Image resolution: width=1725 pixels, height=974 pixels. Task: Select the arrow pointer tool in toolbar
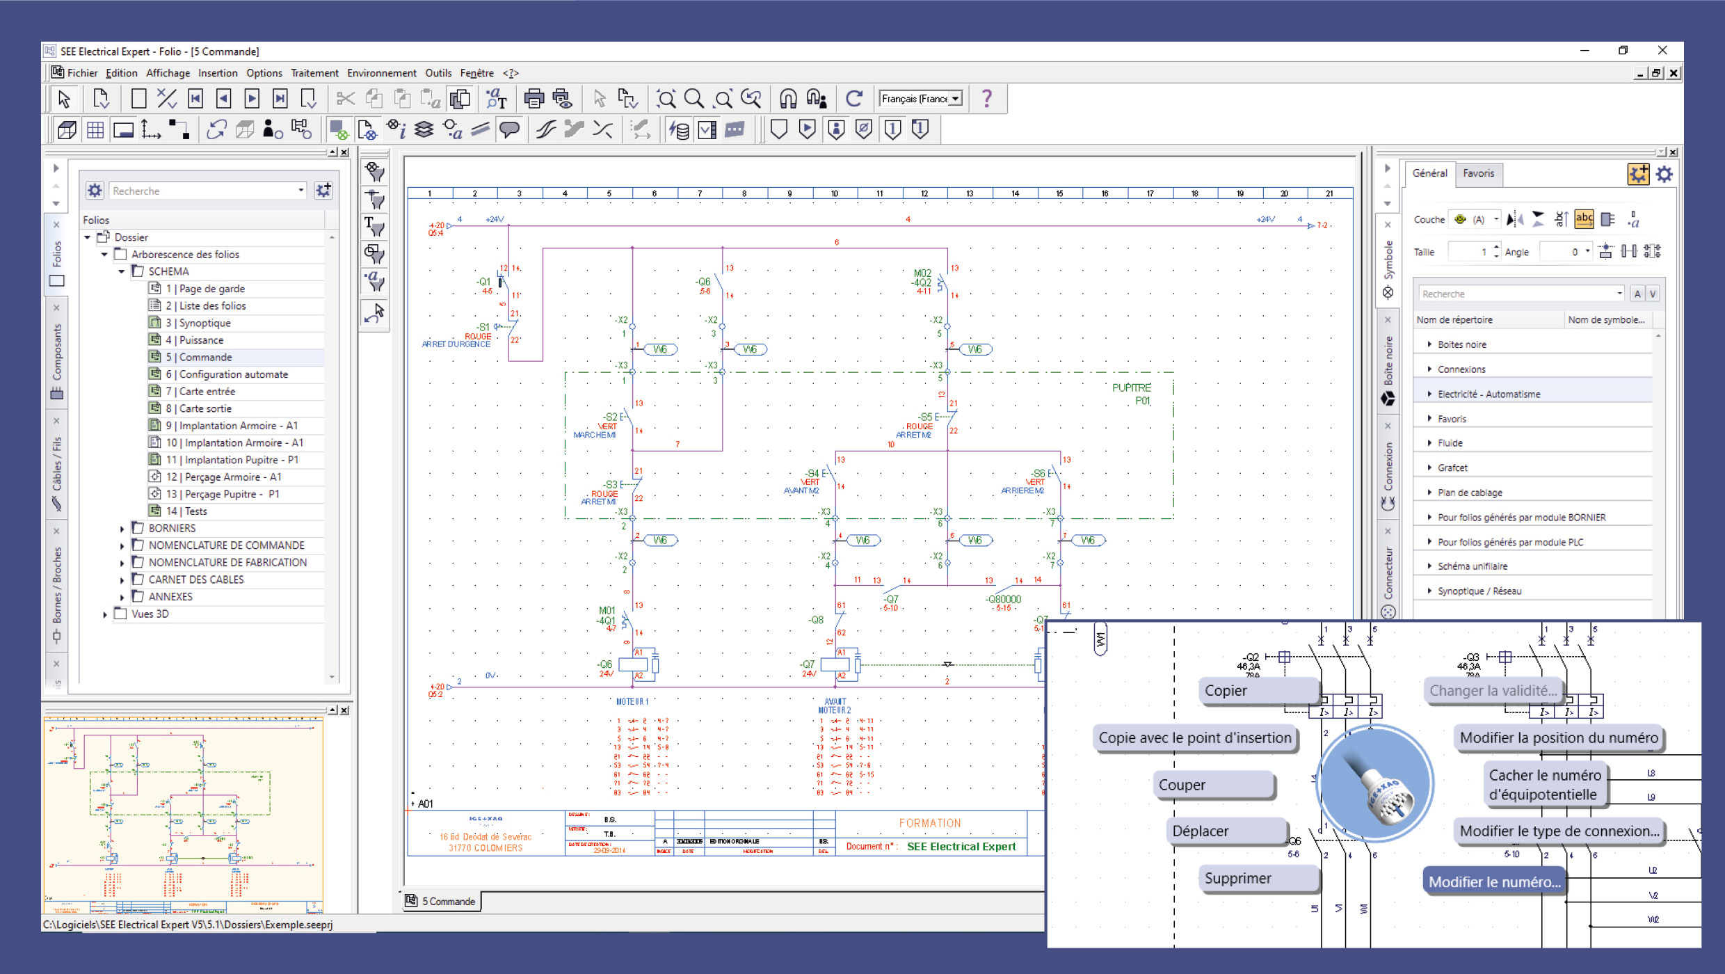pos(64,99)
